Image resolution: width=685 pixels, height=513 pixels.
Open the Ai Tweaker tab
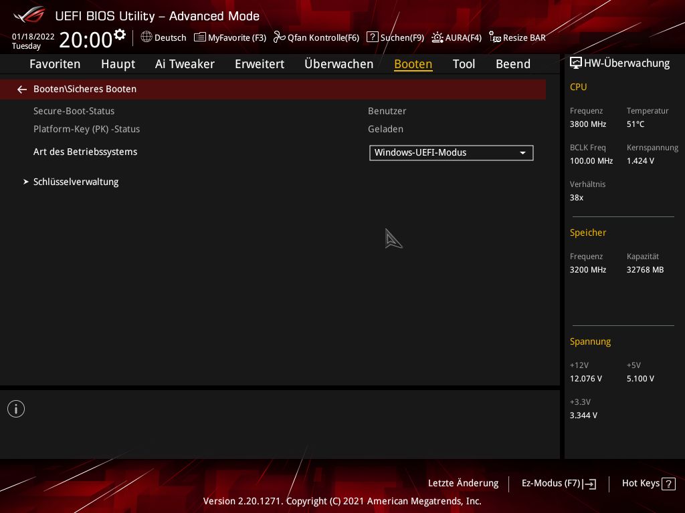coord(185,64)
